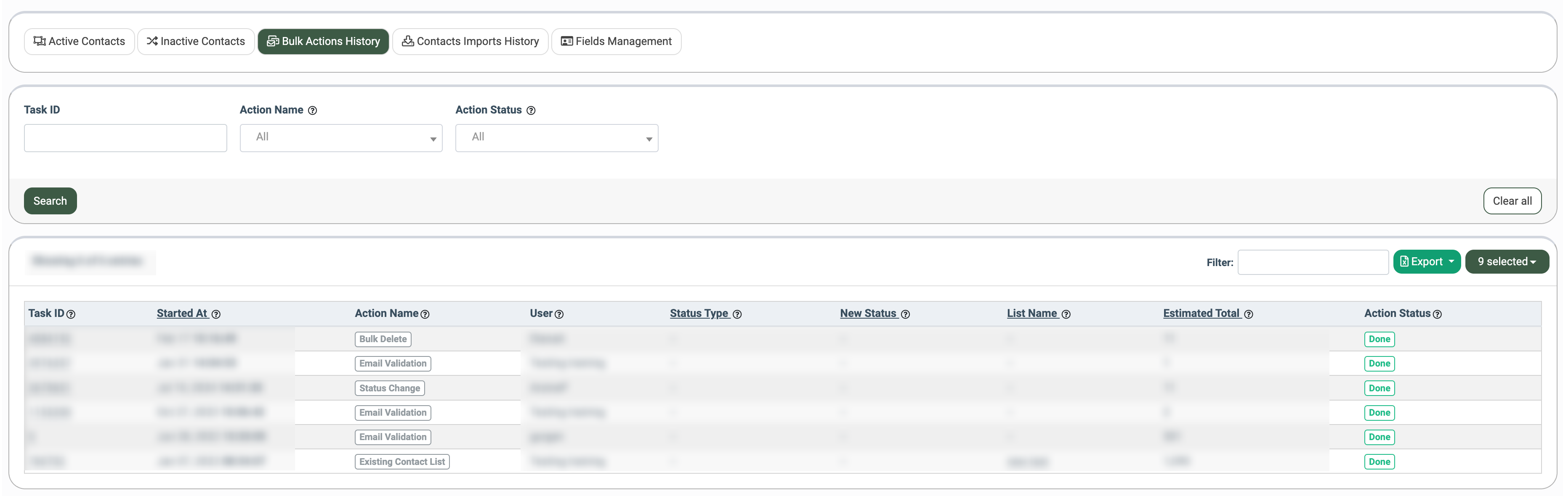Click the Clear all button
This screenshot has width=1563, height=496.
click(x=1512, y=201)
